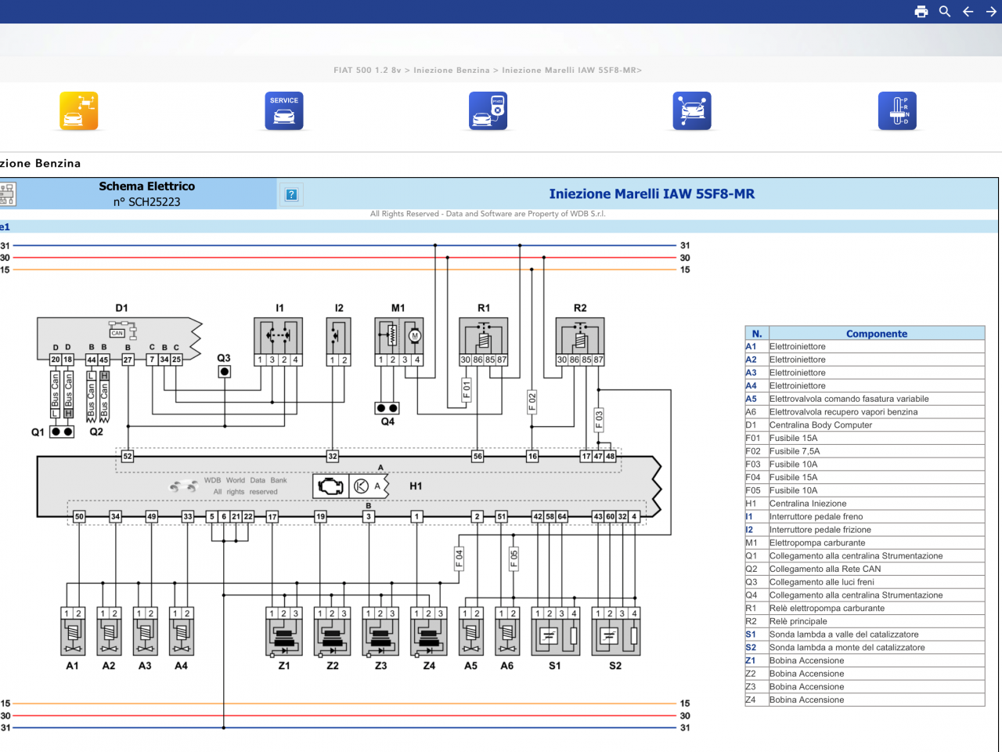This screenshot has height=752, width=1002.
Task: Open the I1 link in component table
Action: (749, 517)
